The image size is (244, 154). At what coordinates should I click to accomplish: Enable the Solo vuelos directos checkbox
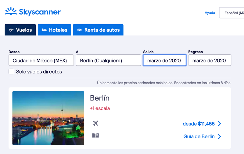pyautogui.click(x=11, y=72)
